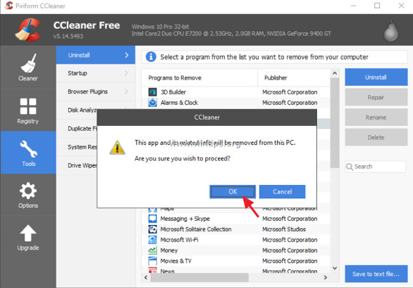Maximize the CCleaner window

[x=377, y=6]
